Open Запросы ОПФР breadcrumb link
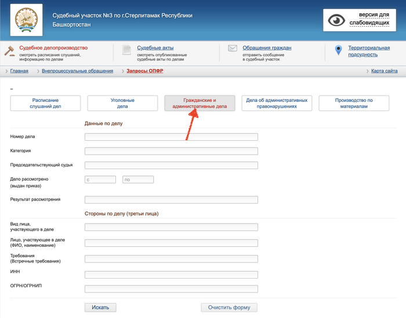 tap(145, 71)
